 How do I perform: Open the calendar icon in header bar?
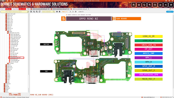155,5
